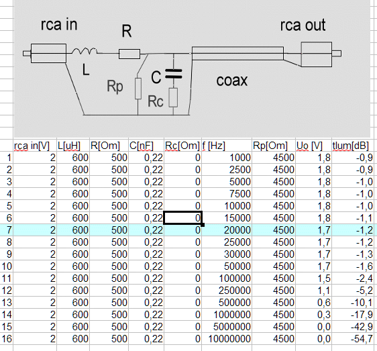The image size is (377, 351).
Task: Click the resistor R symbol in the diagram
Action: [x=129, y=54]
